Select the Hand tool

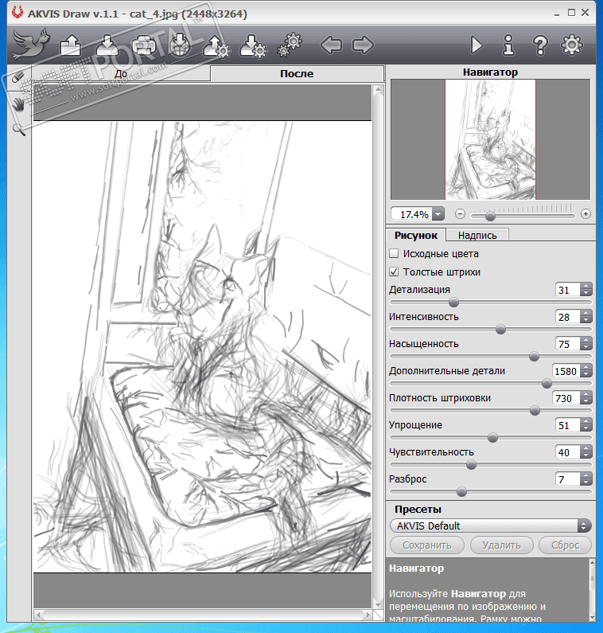[x=18, y=104]
